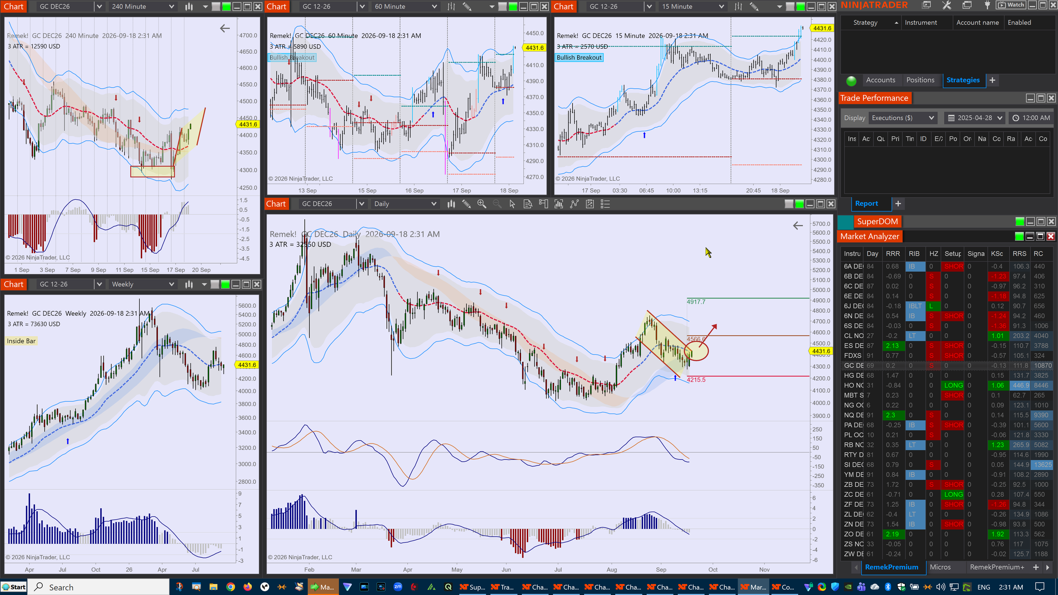Select drawing pencil in 60 Minute chart
1058x595 pixels.
(x=467, y=6)
